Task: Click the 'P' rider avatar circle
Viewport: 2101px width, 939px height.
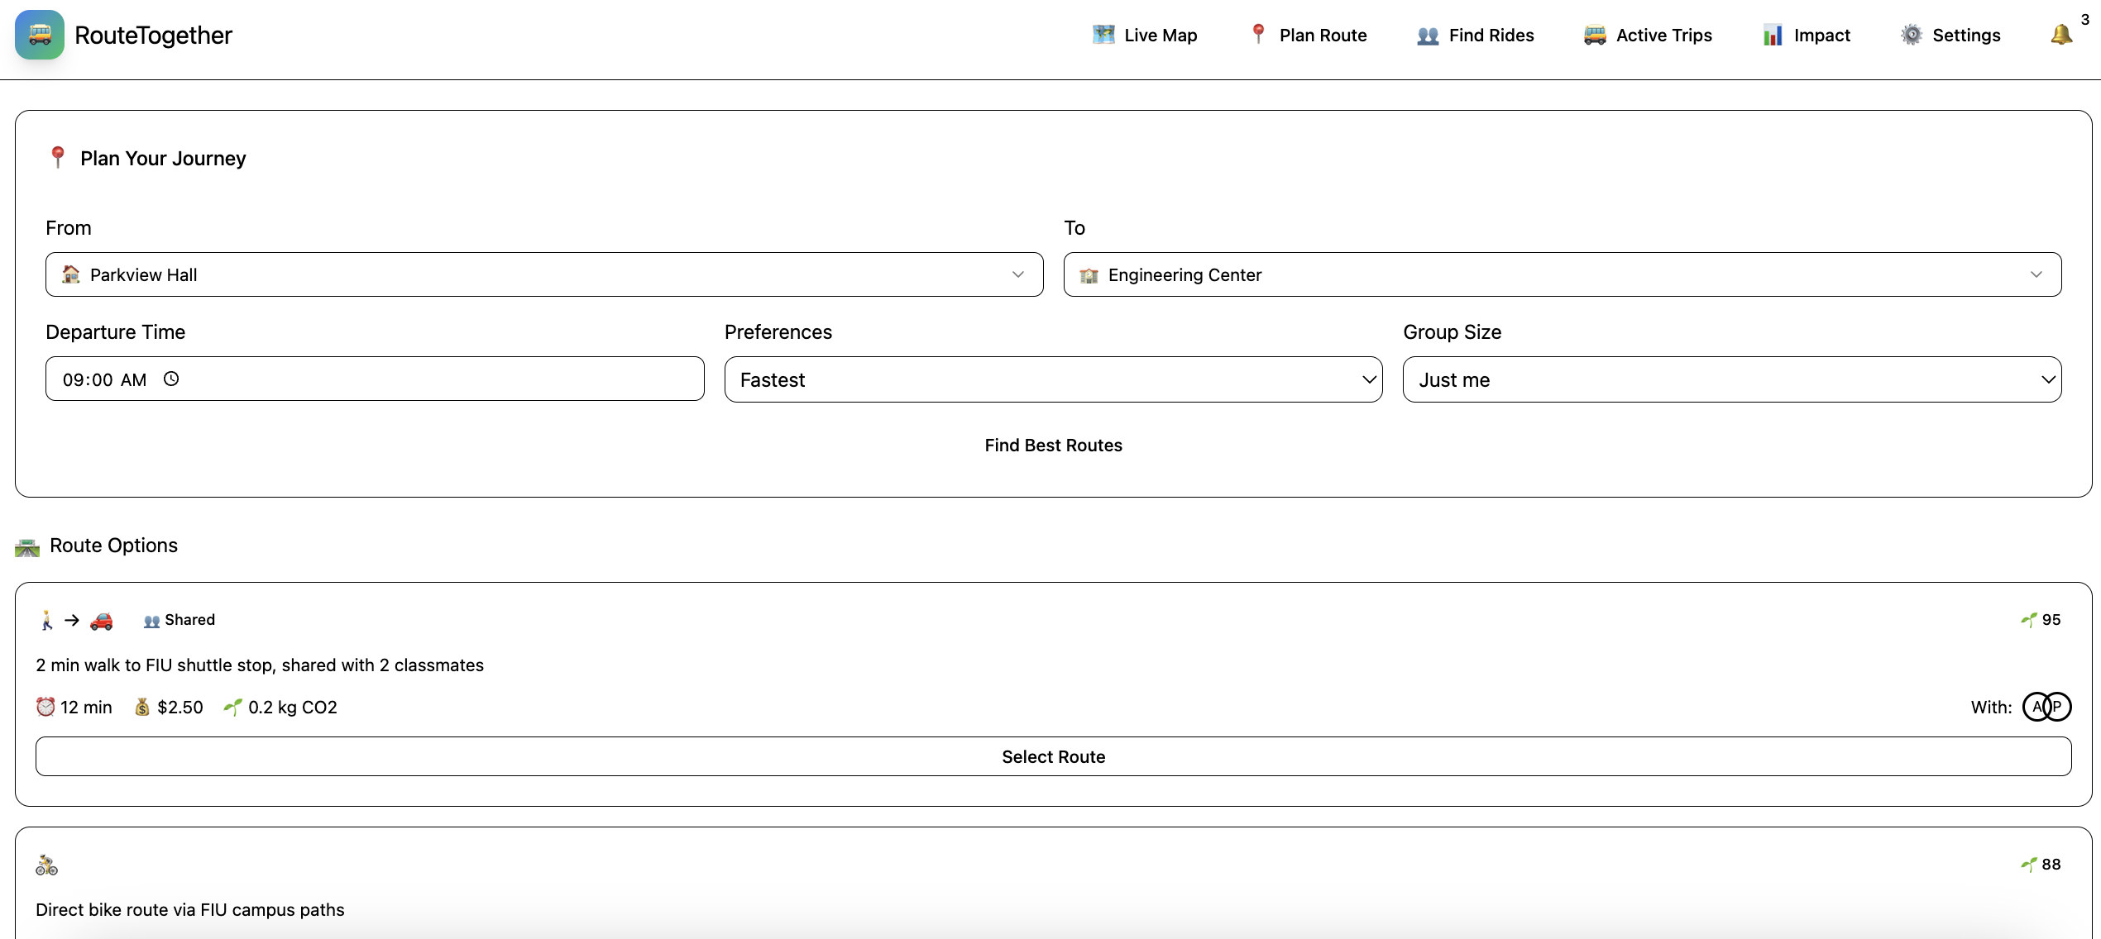Action: [2059, 707]
